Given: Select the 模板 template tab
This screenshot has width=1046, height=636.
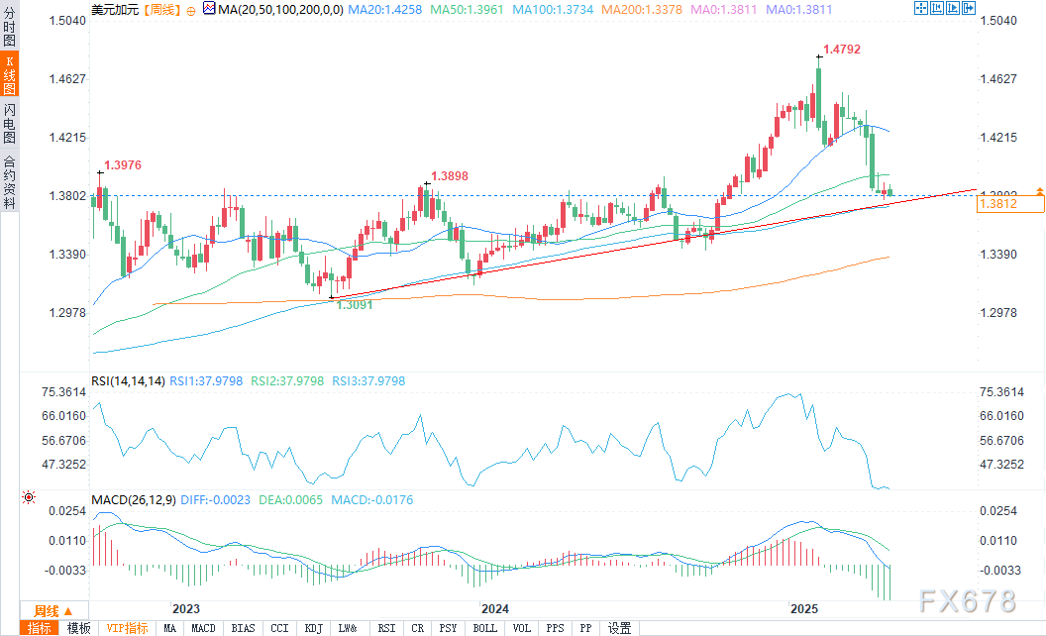Looking at the screenshot, I should (79, 628).
